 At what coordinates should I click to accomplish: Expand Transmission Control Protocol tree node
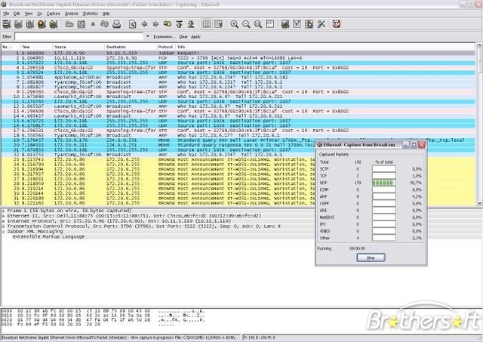point(3,226)
